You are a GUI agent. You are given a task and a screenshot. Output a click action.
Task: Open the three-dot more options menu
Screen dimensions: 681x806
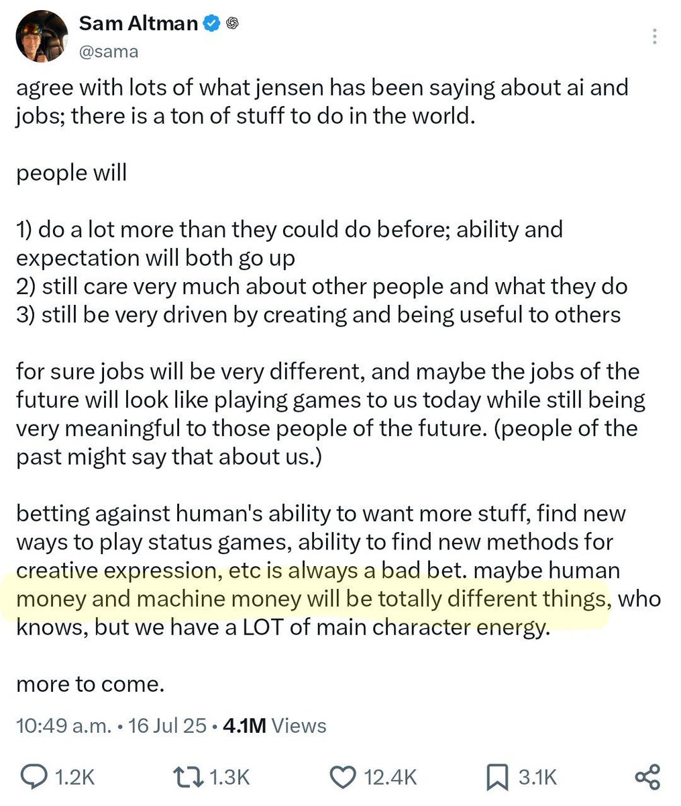655,36
